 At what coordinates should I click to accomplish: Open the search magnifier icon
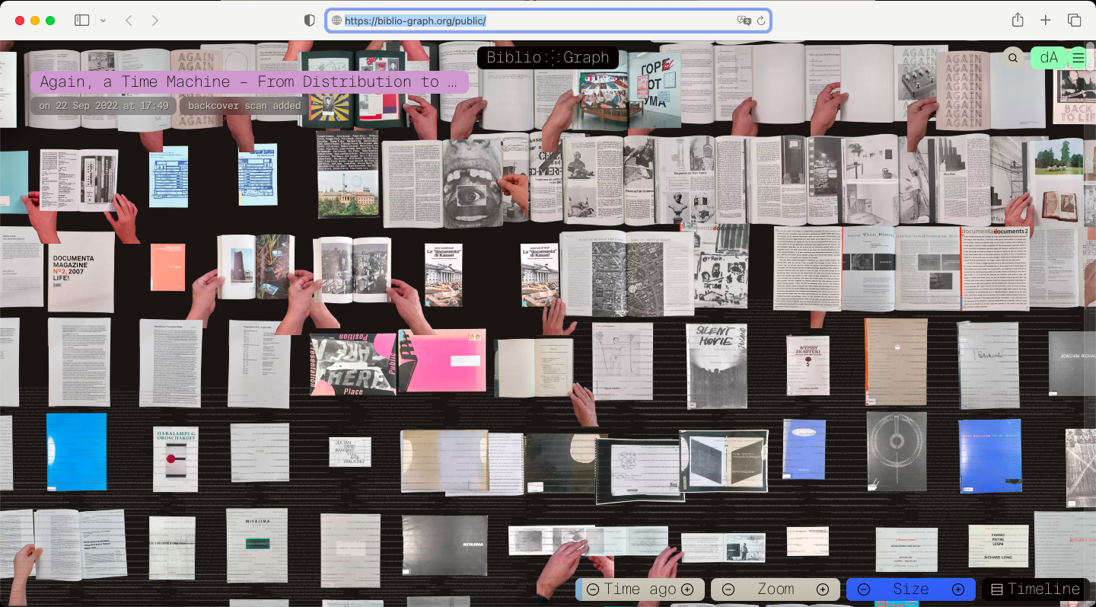[x=1013, y=58]
